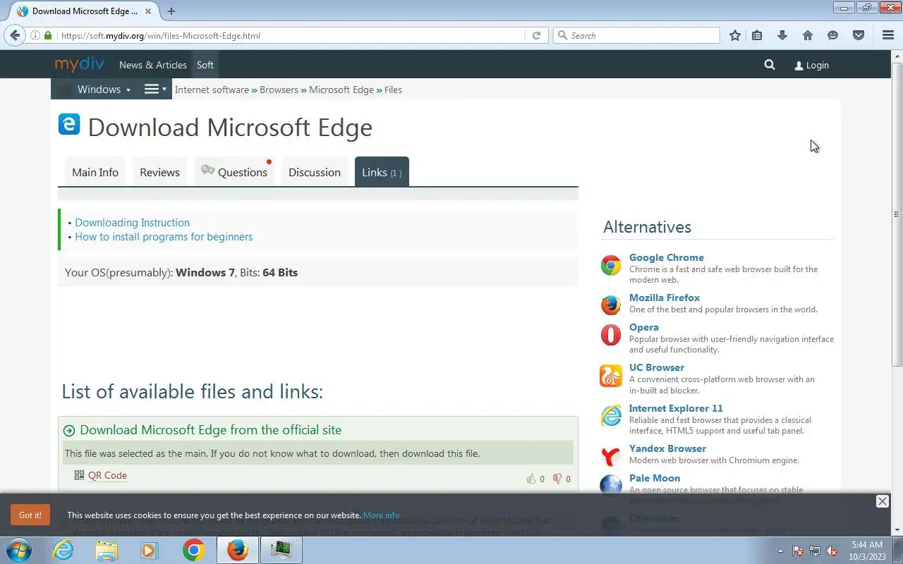
Task: Click the Internet Explorer 11 alternative icon
Action: (x=611, y=416)
